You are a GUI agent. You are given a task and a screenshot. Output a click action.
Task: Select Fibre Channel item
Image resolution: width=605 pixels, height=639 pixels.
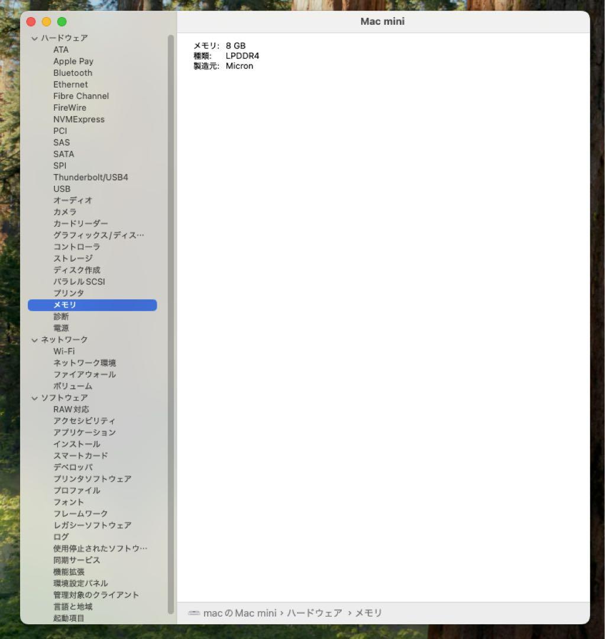click(81, 96)
